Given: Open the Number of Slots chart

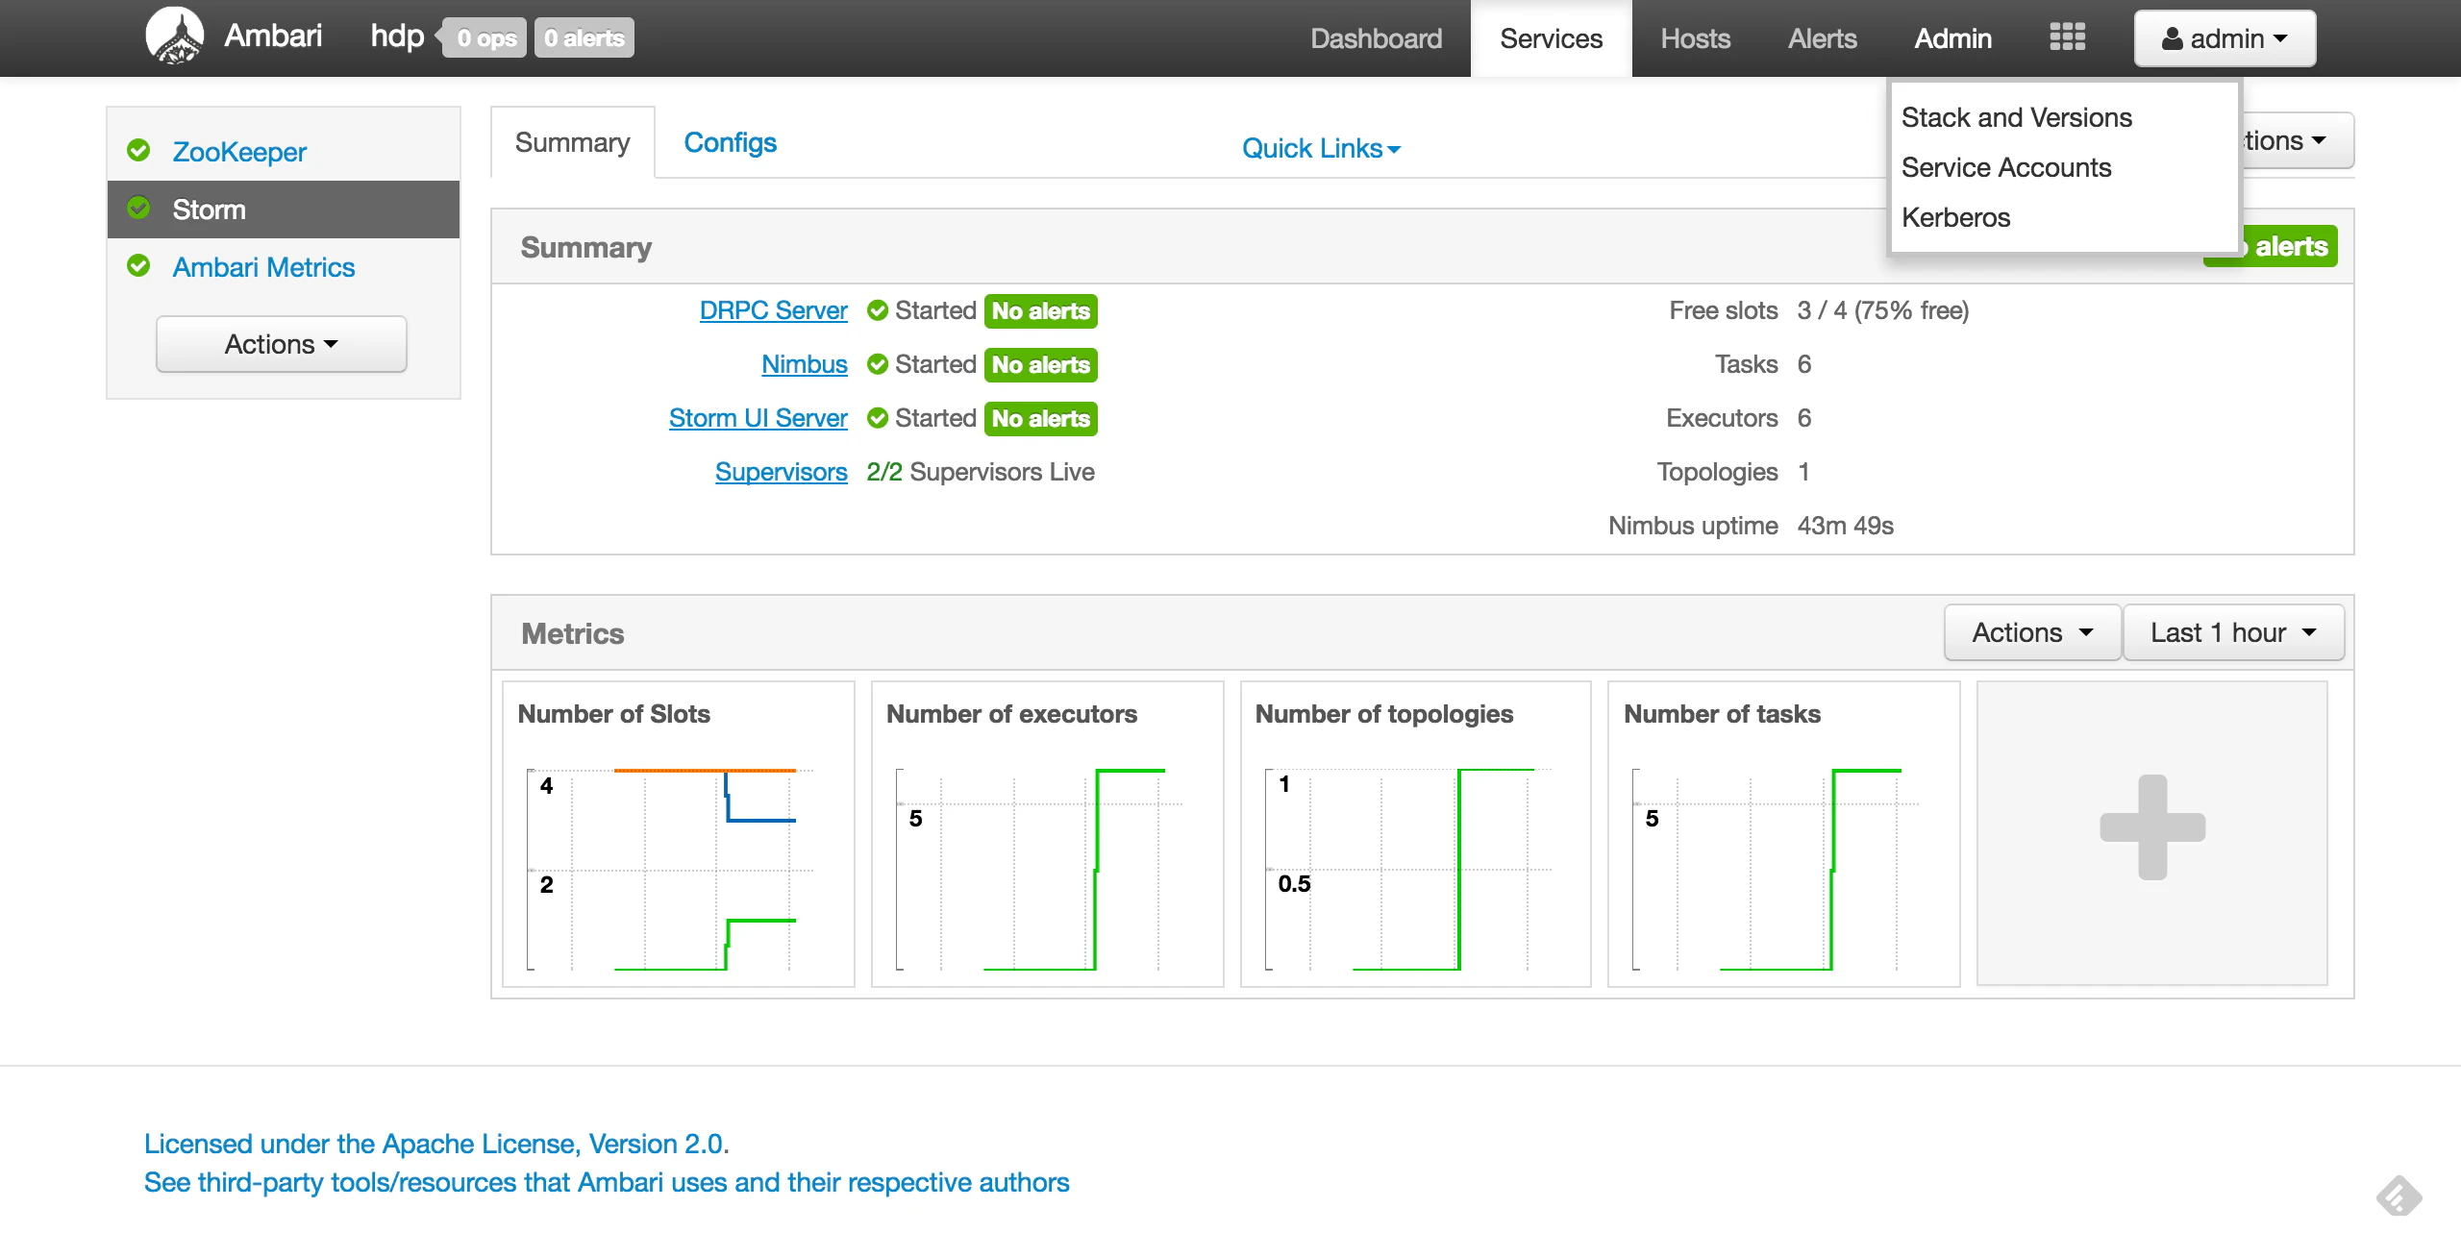Looking at the screenshot, I should 679,834.
